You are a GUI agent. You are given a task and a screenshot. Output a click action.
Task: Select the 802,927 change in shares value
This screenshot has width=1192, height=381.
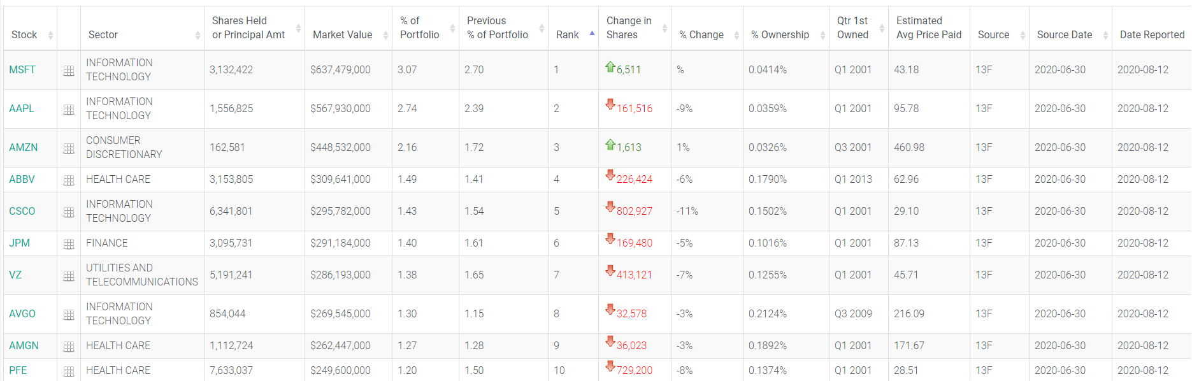coord(635,212)
